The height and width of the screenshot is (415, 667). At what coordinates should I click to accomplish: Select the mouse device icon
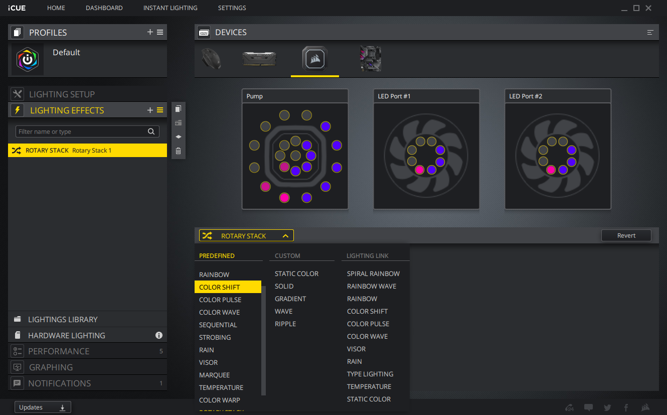(211, 59)
